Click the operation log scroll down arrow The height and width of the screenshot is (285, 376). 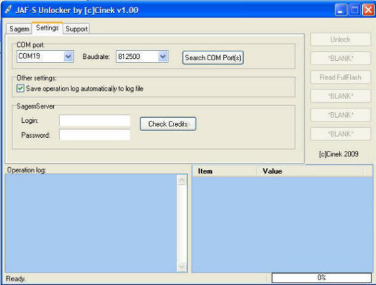click(182, 267)
